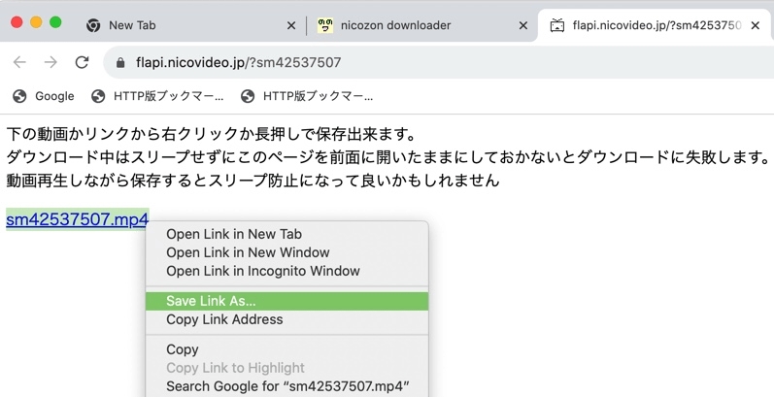The image size is (774, 397).
Task: Open the Google bookmark
Action: pyautogui.click(x=44, y=96)
